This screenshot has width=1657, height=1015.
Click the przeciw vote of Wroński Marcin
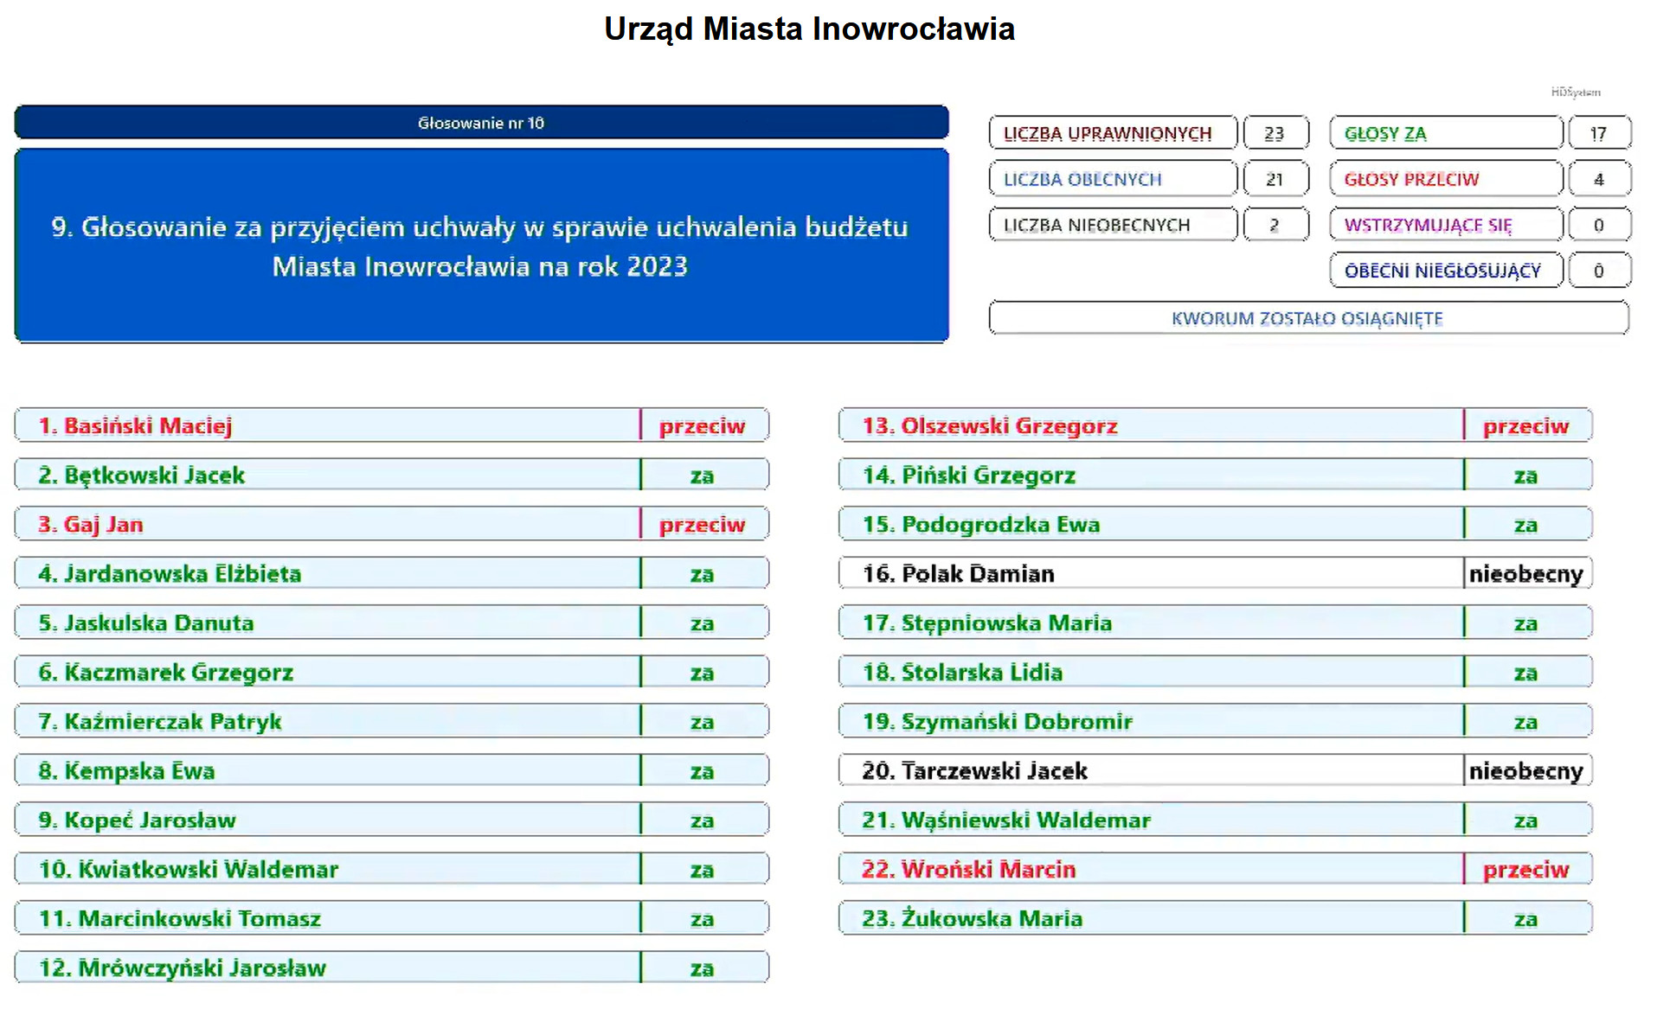click(1526, 870)
